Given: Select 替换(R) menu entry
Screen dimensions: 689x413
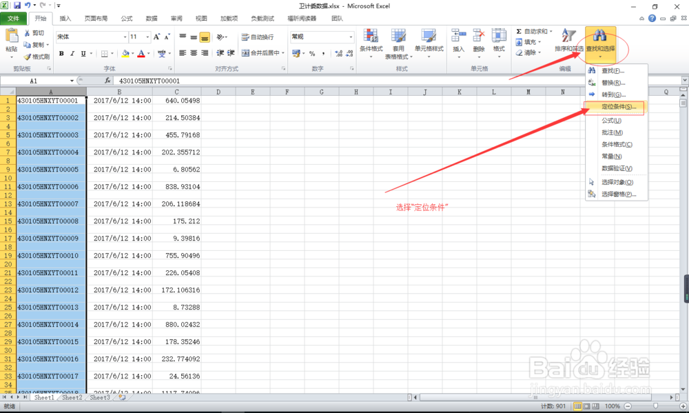Looking at the screenshot, I should click(x=616, y=83).
